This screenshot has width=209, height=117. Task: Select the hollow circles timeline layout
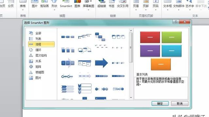67,77
